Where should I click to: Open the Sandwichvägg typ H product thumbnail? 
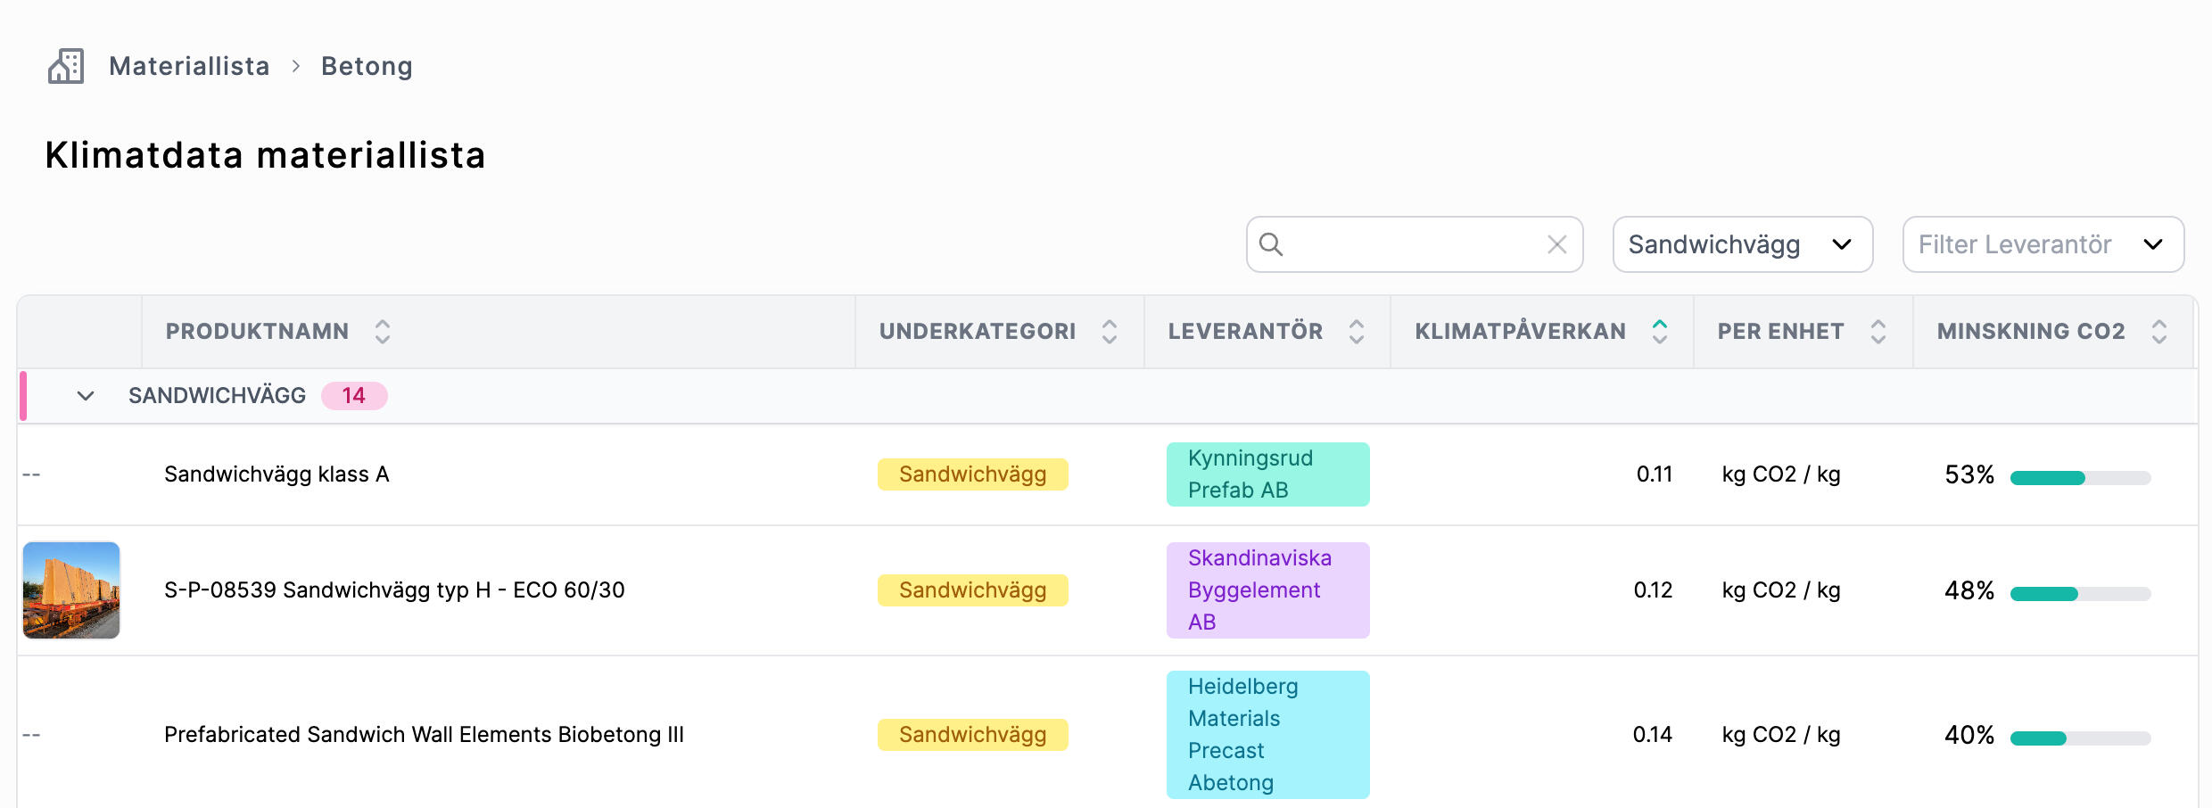click(x=71, y=590)
